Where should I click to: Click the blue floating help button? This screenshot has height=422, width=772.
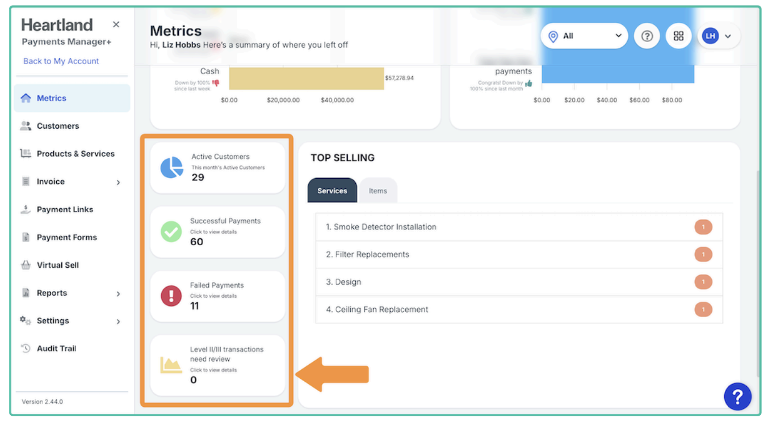(x=737, y=396)
